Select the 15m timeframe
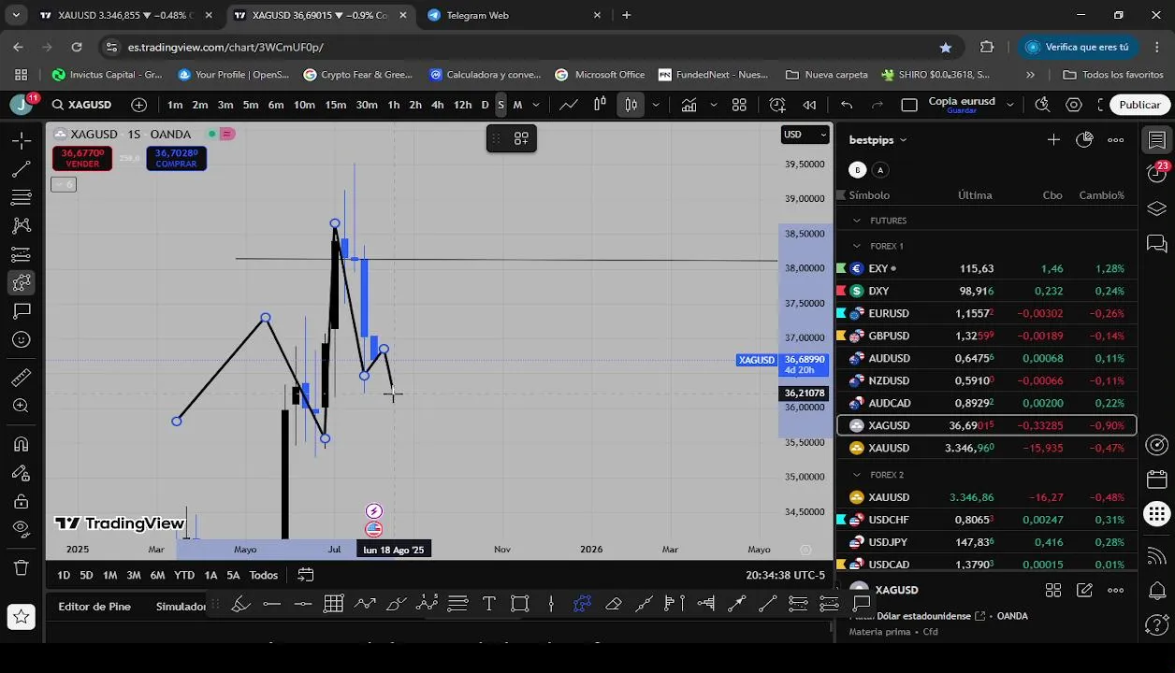This screenshot has width=1175, height=673. click(335, 105)
